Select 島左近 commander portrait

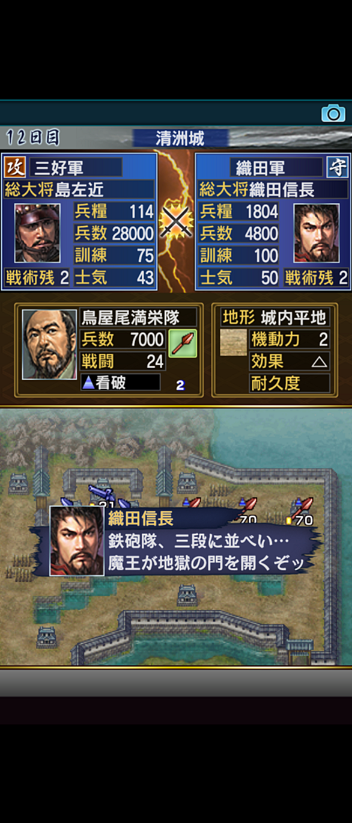click(37, 233)
